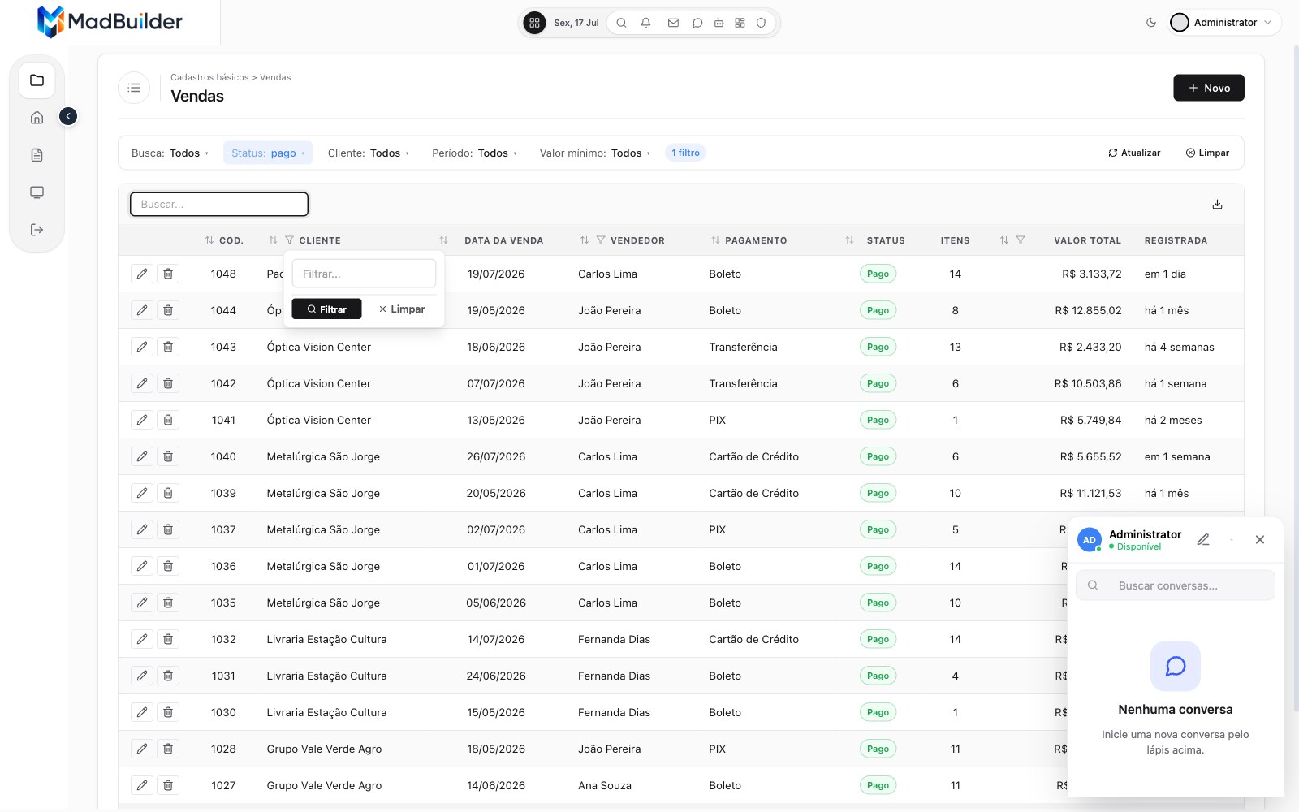1299x812 pixels.
Task: Go to home icon in sidebar
Action: [37, 118]
